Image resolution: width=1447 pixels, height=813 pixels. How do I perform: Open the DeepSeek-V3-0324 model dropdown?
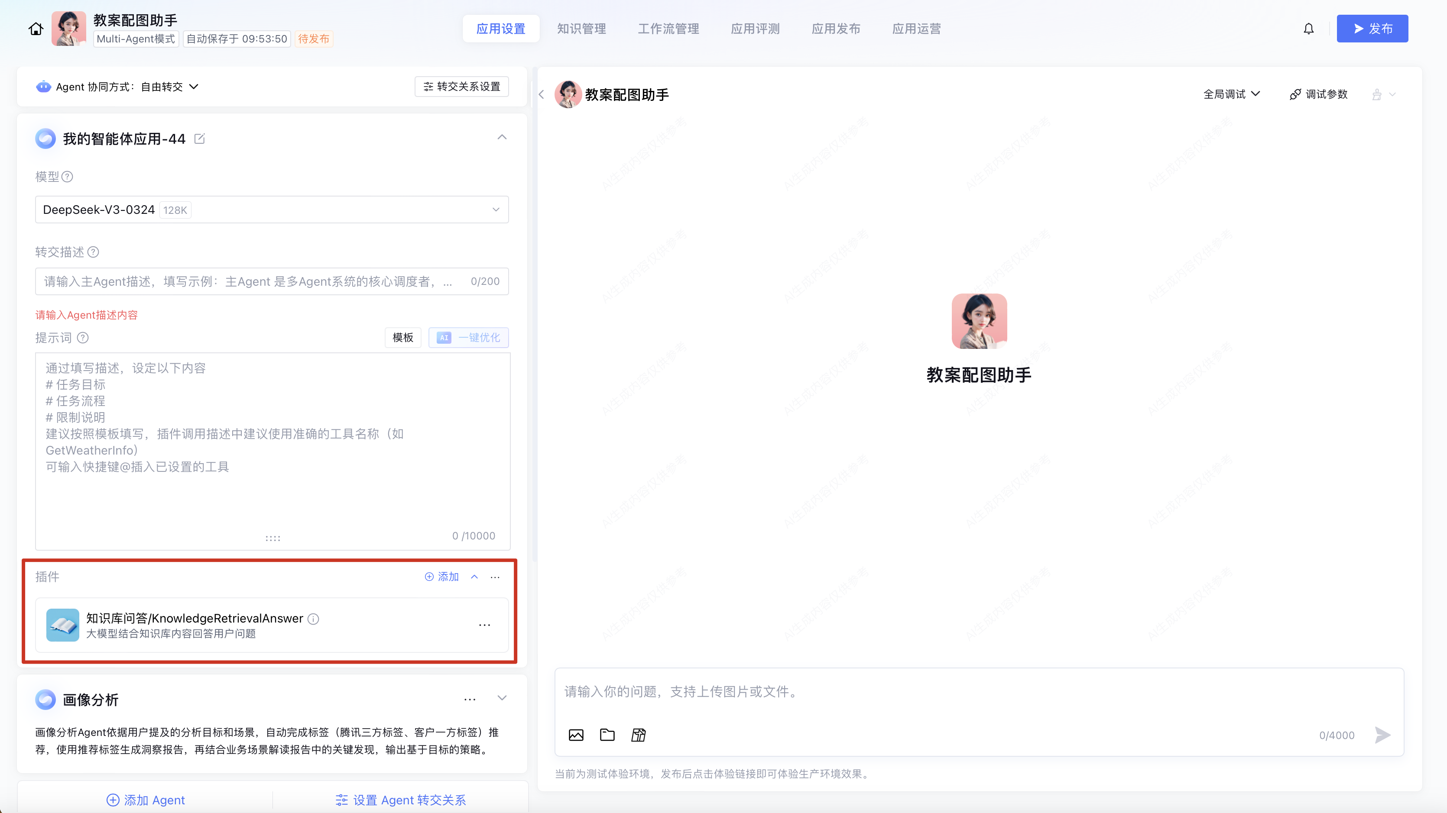[271, 210]
